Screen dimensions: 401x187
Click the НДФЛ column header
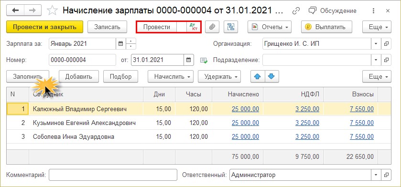293,94
